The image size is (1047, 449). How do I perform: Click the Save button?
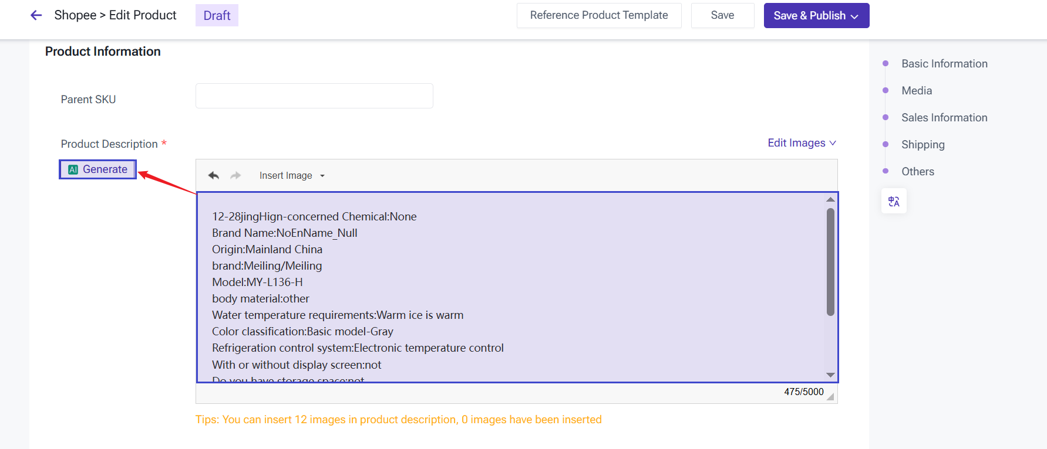coord(722,15)
